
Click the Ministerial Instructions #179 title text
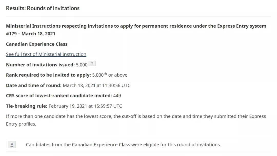pyautogui.click(x=136, y=30)
